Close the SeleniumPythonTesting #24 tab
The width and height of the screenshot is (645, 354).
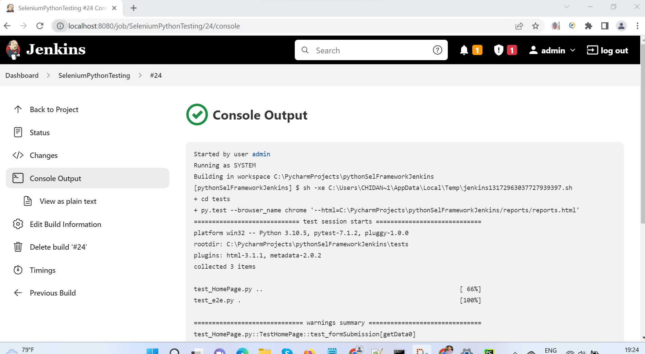coord(114,8)
